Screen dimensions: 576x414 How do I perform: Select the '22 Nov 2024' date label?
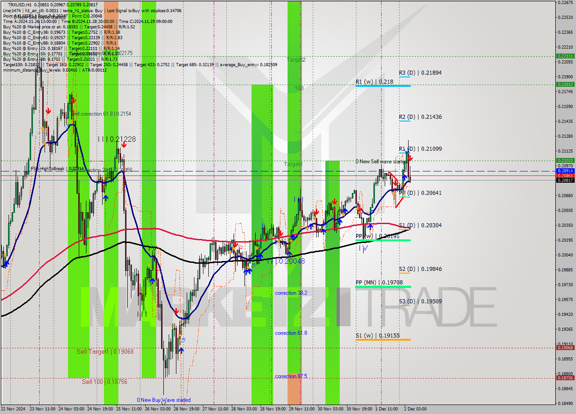click(14, 409)
